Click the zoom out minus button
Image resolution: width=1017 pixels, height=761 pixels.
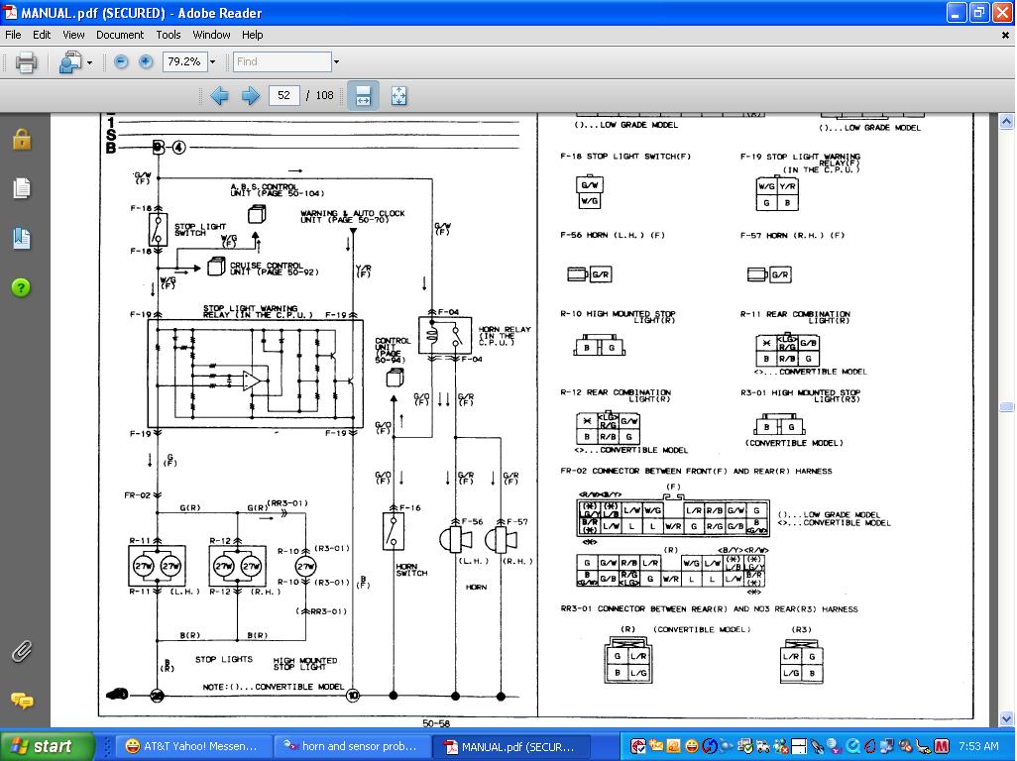click(x=121, y=61)
